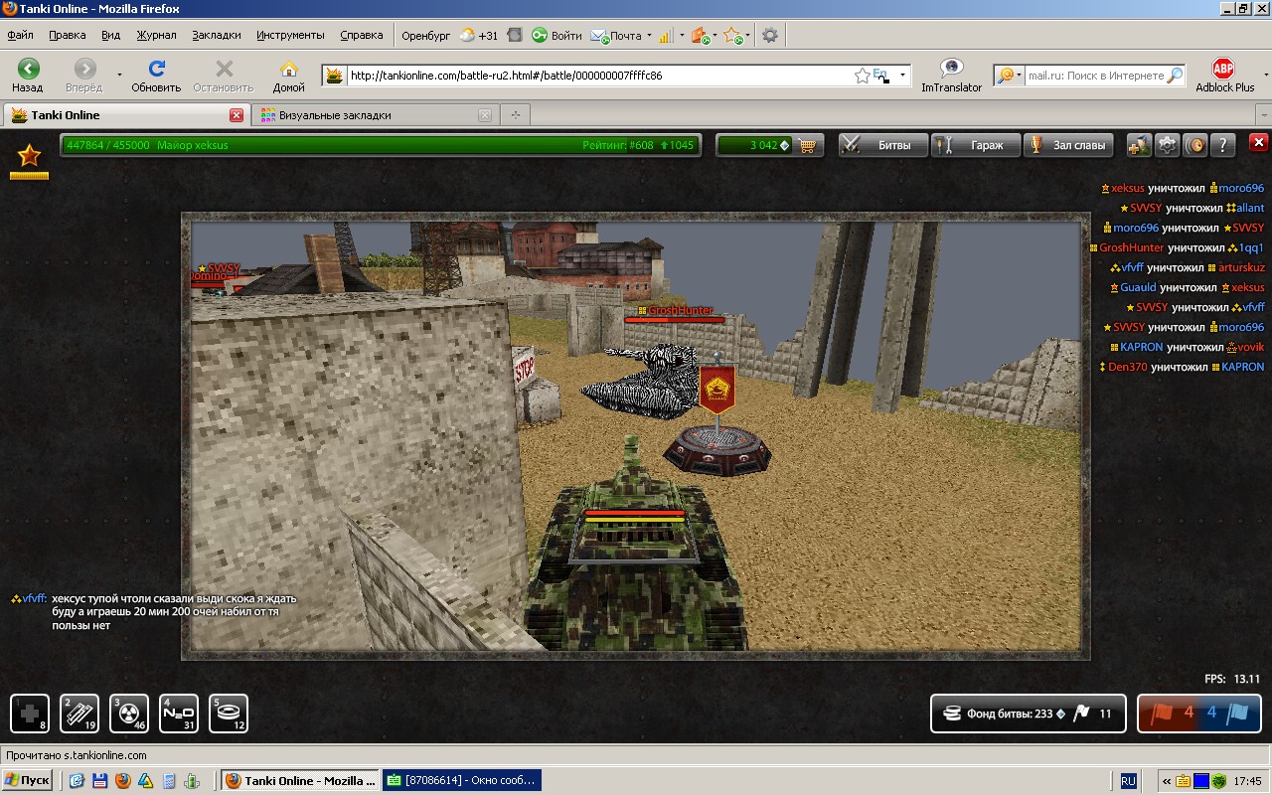This screenshot has width=1272, height=795.
Task: Use the repair kit supply slot 1
Action: pos(30,714)
